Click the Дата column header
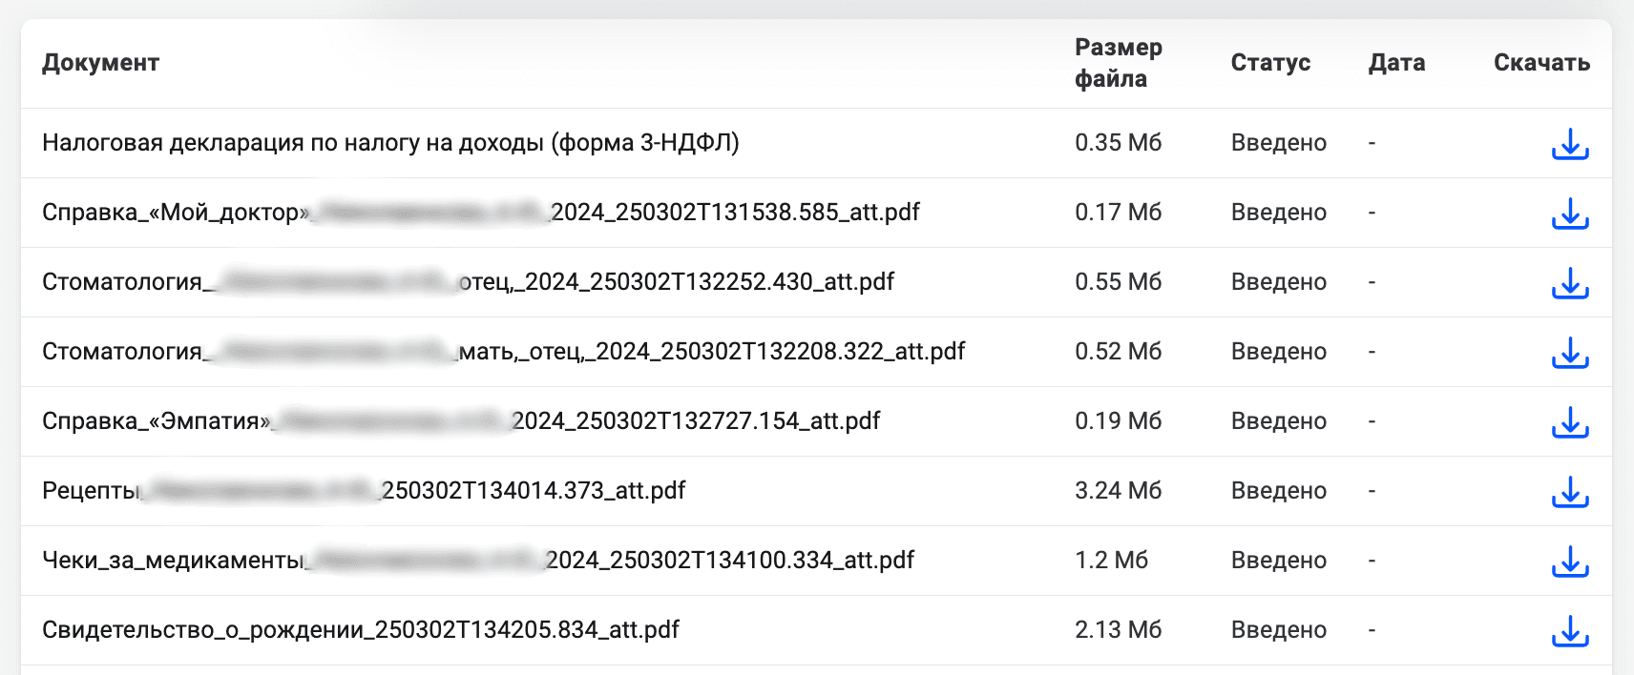 click(1396, 63)
